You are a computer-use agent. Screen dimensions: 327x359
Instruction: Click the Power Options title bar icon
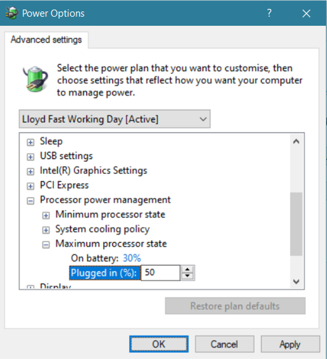coord(10,13)
